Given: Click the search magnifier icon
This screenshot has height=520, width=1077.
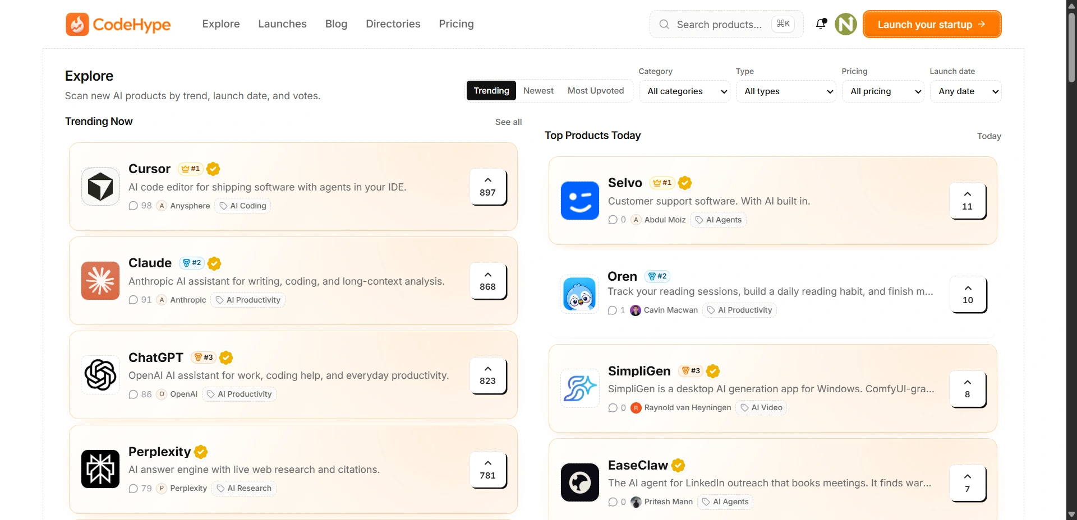Looking at the screenshot, I should tap(664, 24).
